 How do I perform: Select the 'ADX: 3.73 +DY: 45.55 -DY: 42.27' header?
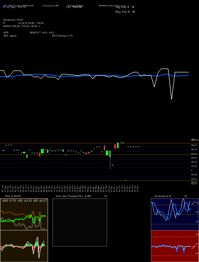[x=24, y=201]
